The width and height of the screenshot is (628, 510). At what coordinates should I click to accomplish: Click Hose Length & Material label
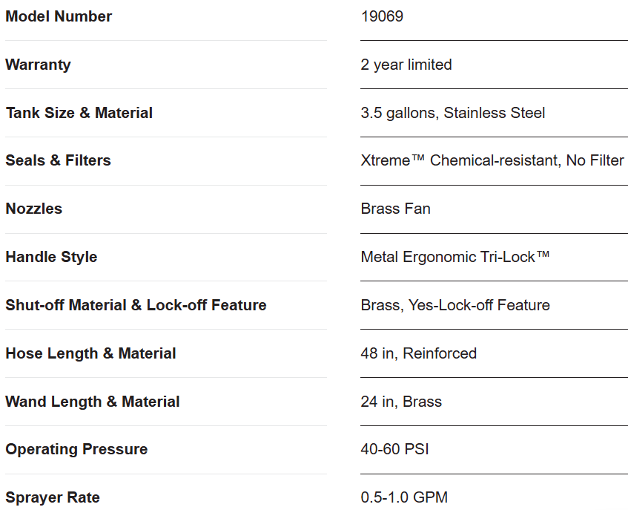[x=90, y=353]
